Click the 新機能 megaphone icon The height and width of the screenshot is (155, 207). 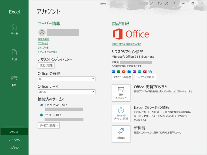click(x=121, y=134)
